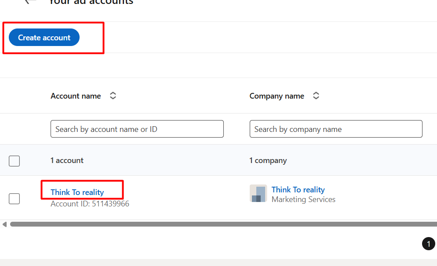The width and height of the screenshot is (437, 266).
Task: Click the Account ID 511439966 text
Action: coord(90,204)
